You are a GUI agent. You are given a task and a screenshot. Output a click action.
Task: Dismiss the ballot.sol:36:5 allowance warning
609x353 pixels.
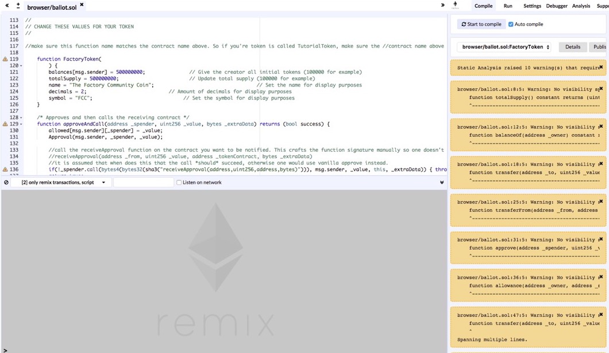point(601,277)
